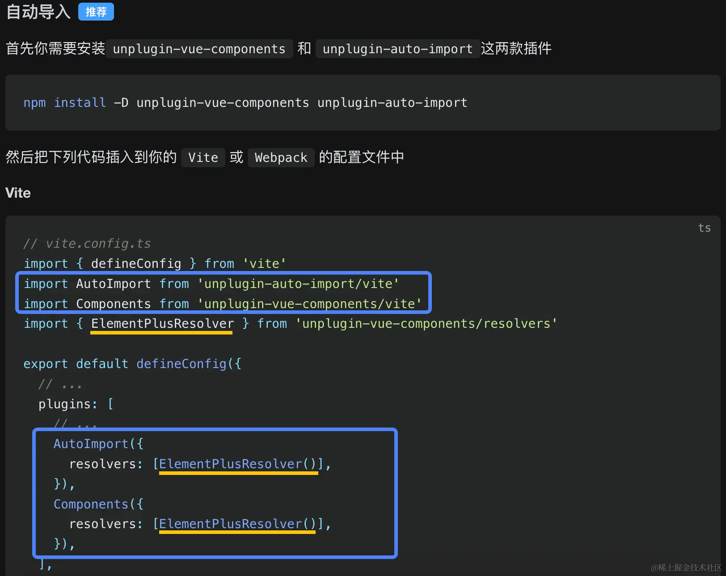Screen dimensions: 726x576
Task: Click the 推荐 badge next to 自动导入
Action: pos(96,12)
